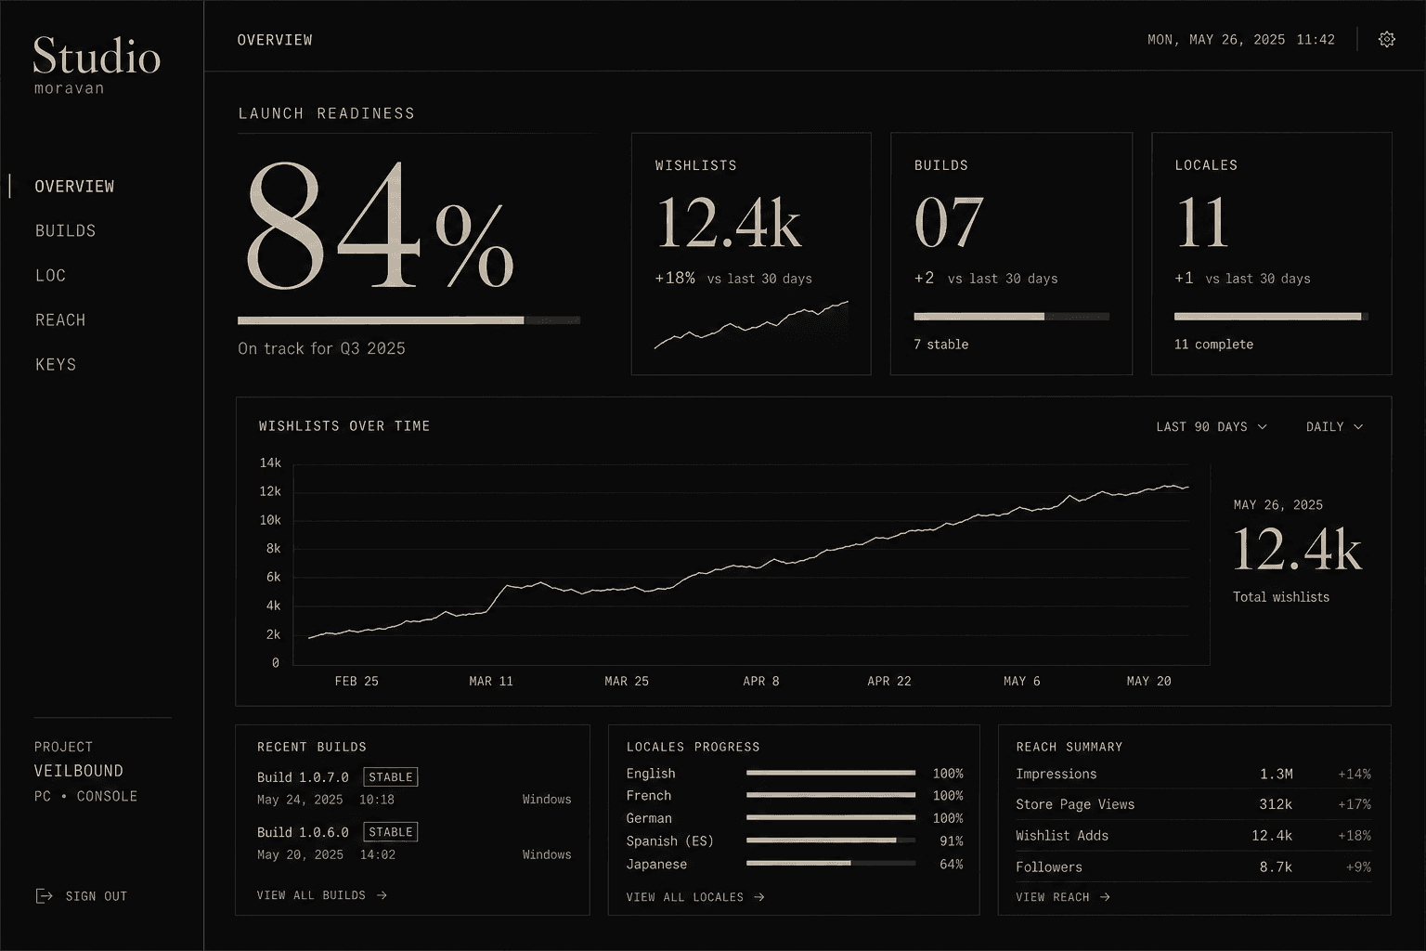Click the wishlists over time line chart
The height and width of the screenshot is (951, 1426).
748,561
